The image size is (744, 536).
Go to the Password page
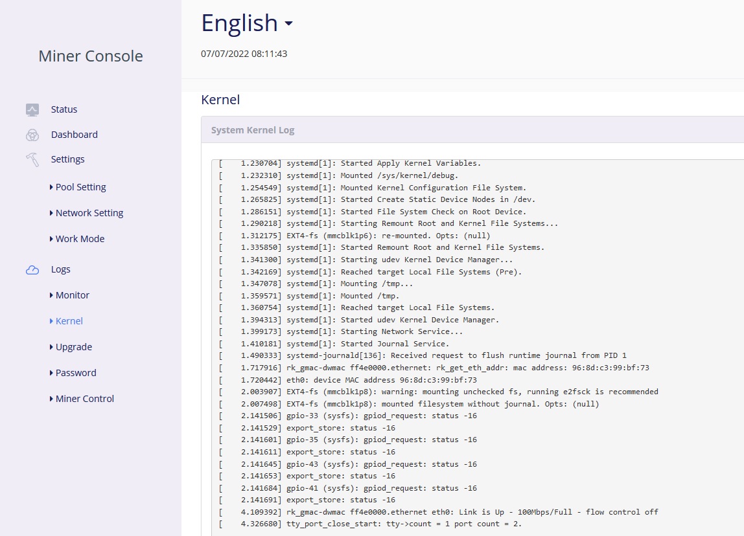click(76, 373)
